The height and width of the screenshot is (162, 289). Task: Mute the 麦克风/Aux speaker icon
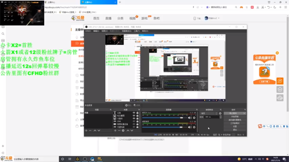(190, 118)
